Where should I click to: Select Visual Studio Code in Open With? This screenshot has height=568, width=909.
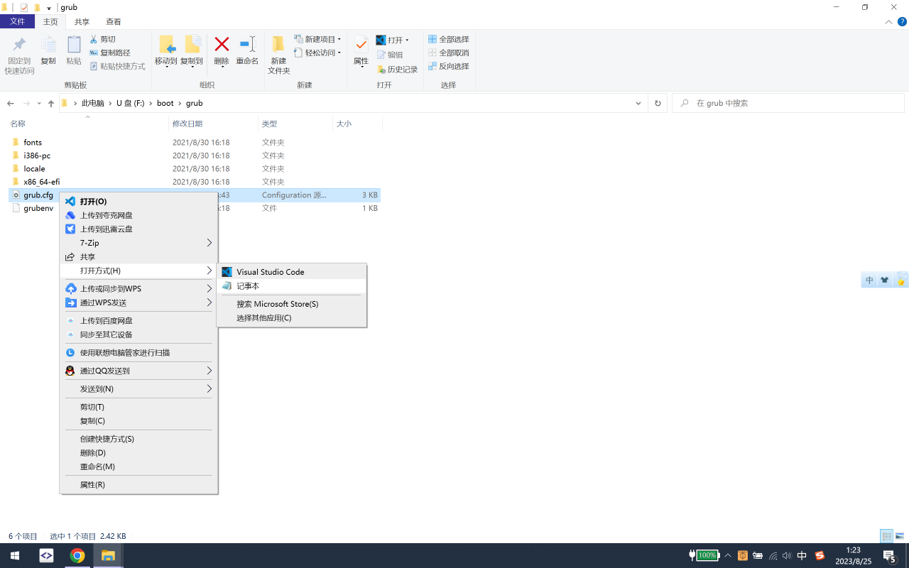click(x=270, y=272)
